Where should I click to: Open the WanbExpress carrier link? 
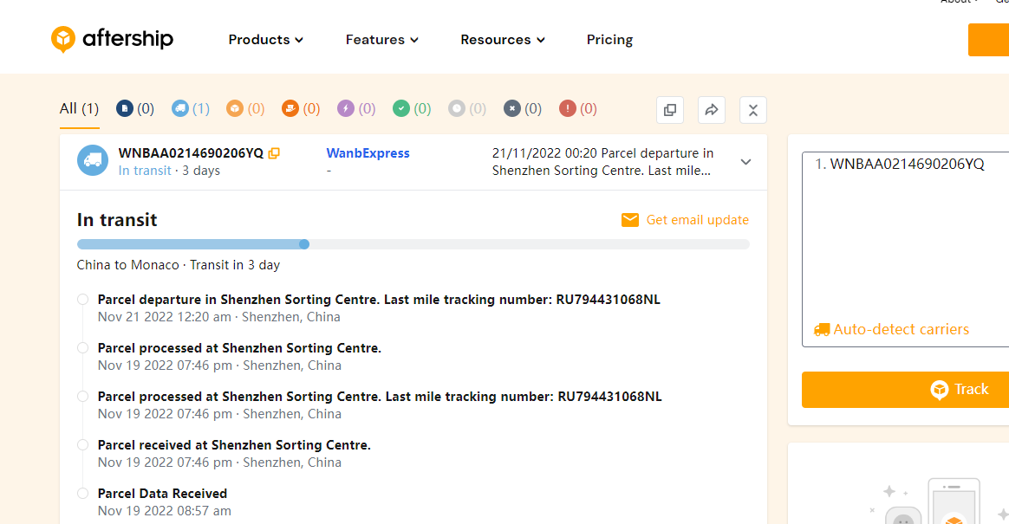point(368,153)
